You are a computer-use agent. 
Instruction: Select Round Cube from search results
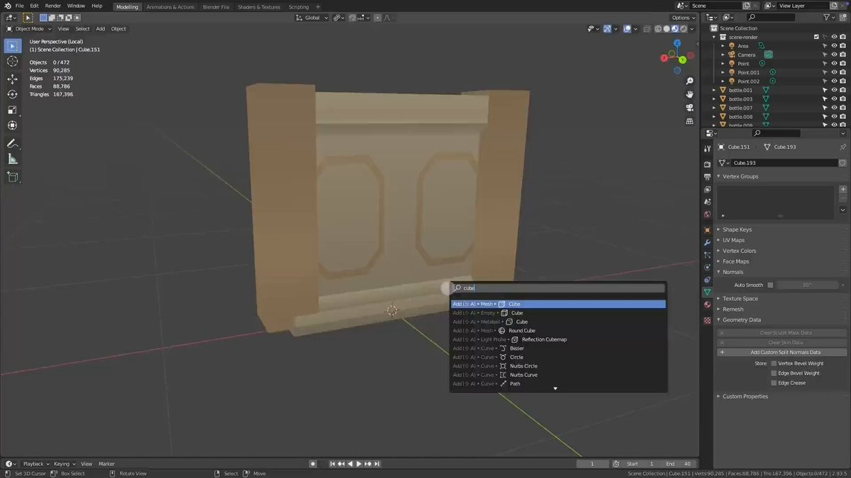click(521, 331)
